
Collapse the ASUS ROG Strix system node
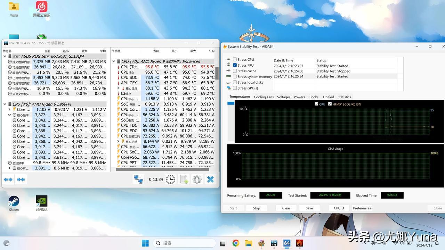(5, 56)
